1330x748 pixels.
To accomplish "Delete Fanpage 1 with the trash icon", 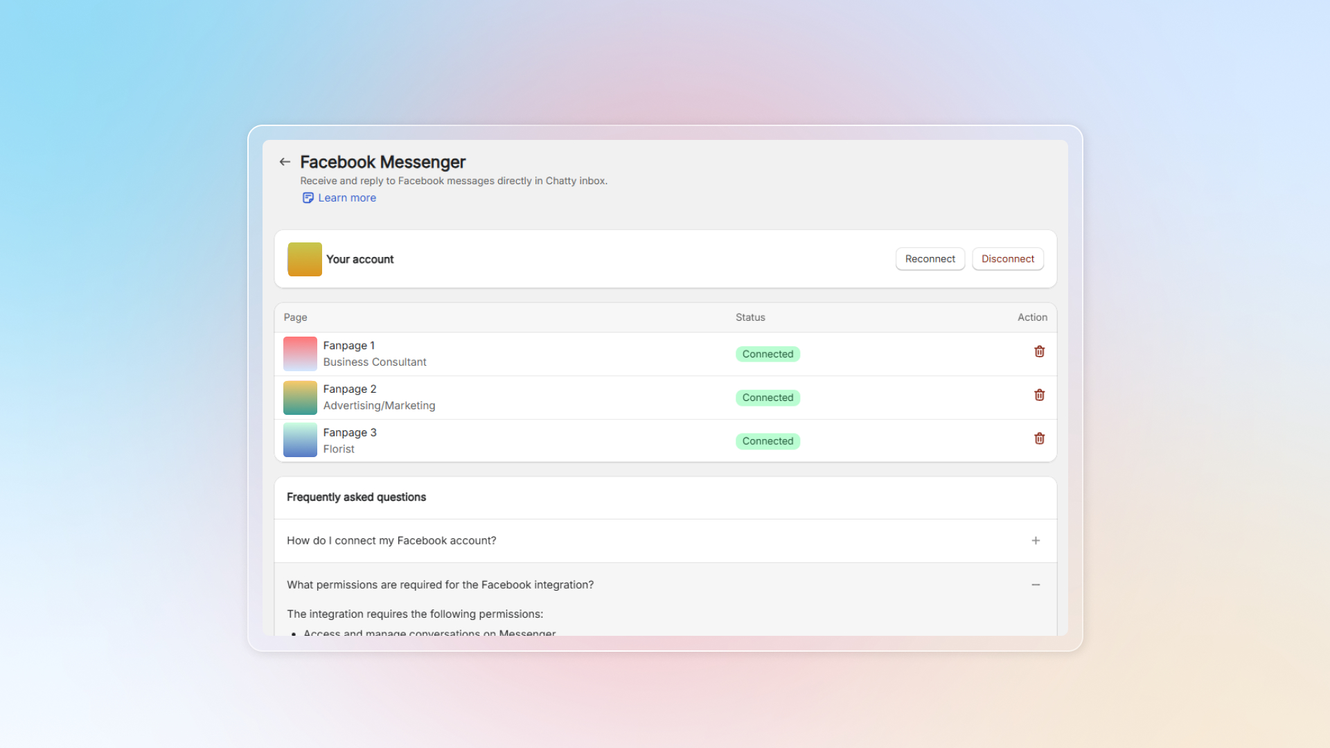I will click(1039, 352).
